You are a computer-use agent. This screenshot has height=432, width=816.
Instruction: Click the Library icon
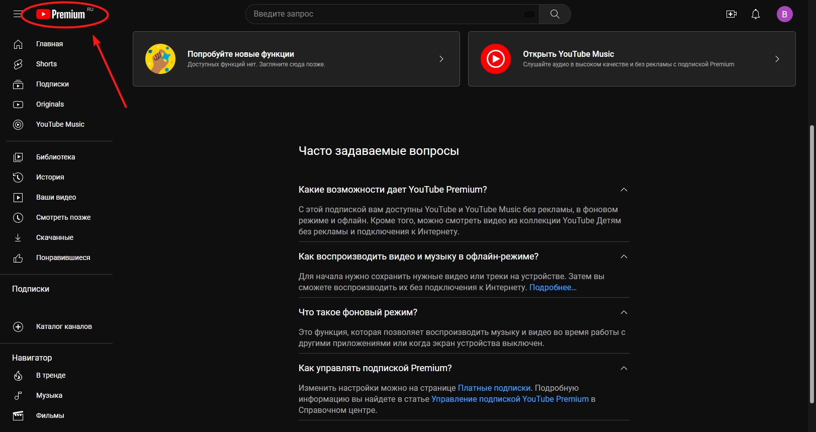click(18, 157)
